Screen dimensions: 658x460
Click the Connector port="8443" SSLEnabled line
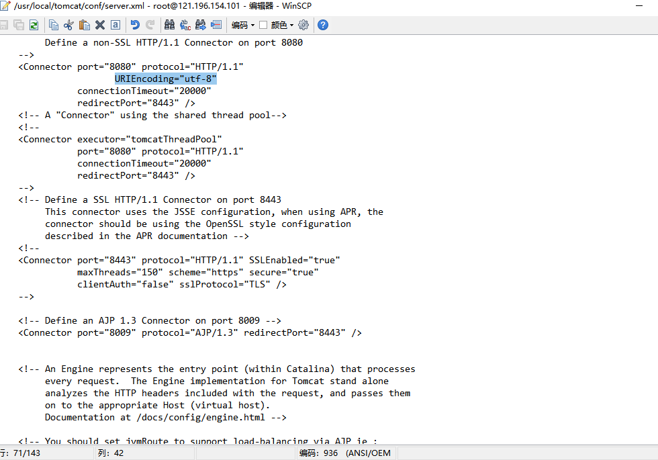[x=179, y=261]
